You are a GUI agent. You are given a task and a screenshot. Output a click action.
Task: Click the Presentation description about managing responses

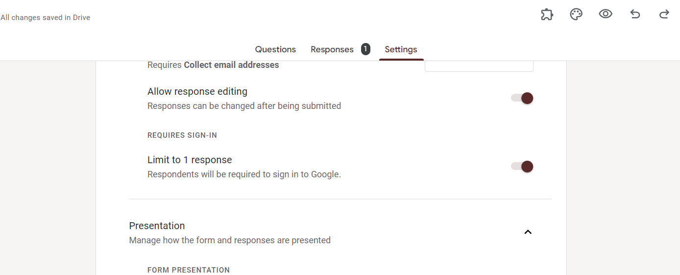230,240
